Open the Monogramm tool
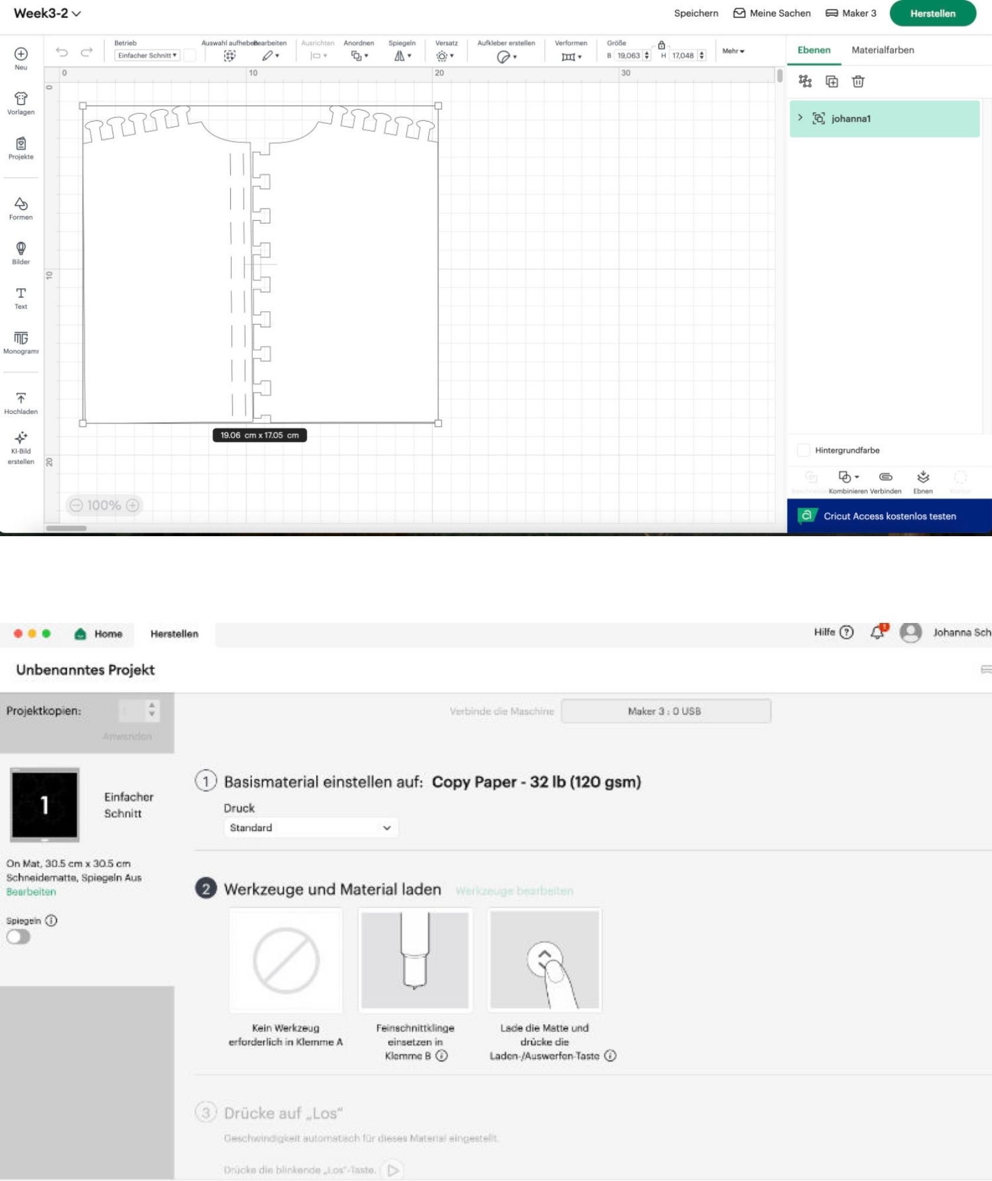Screen dimensions: 992x1181 click(x=21, y=338)
